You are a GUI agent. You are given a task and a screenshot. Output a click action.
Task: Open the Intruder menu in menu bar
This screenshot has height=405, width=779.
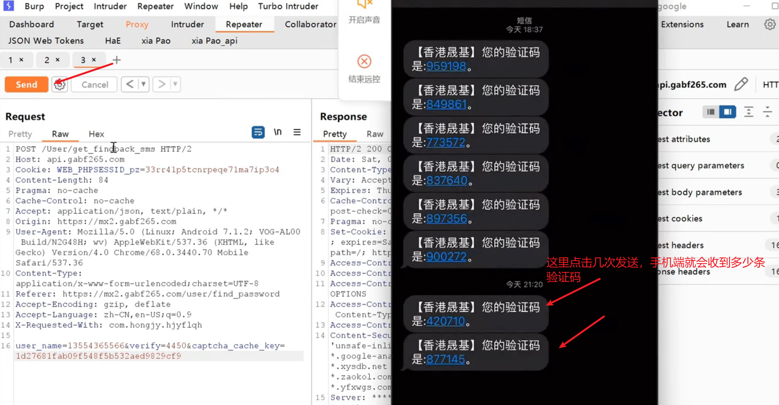point(110,6)
